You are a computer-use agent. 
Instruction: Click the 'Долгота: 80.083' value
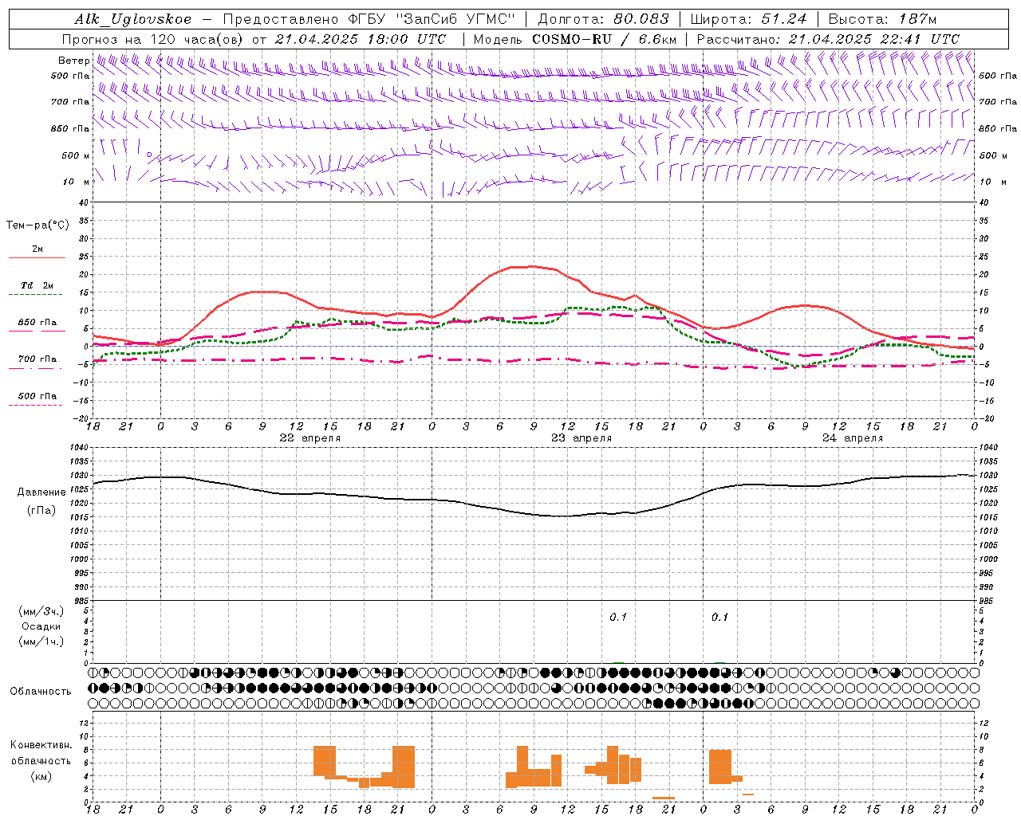(605, 19)
